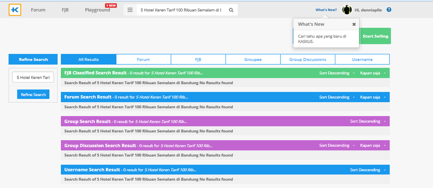Open Sort Descending in Username Search header
The image size is (433, 188).
coord(368,170)
